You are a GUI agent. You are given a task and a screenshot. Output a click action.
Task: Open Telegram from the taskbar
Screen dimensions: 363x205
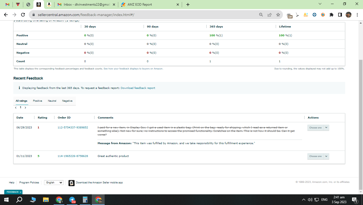pyautogui.click(x=72, y=200)
